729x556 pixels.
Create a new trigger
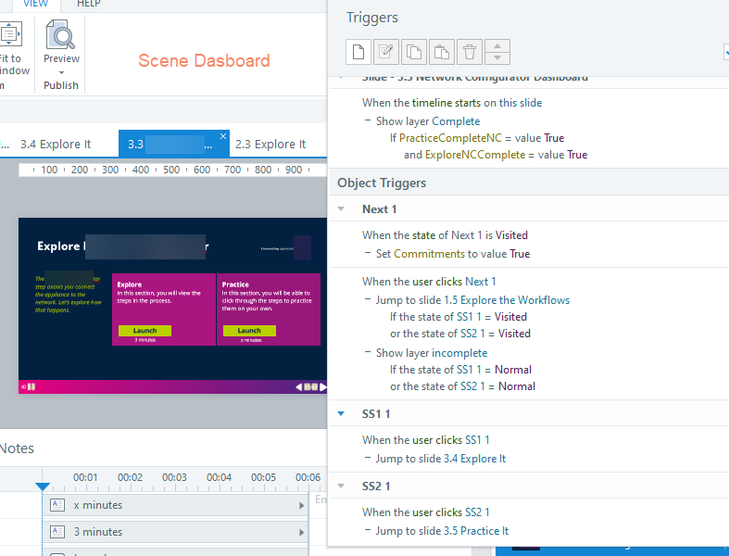(358, 52)
